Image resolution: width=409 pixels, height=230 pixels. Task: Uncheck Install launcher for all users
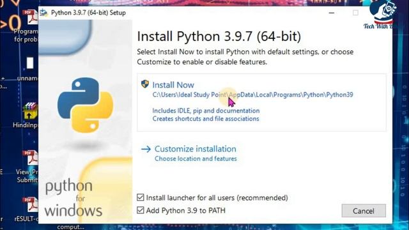(141, 197)
